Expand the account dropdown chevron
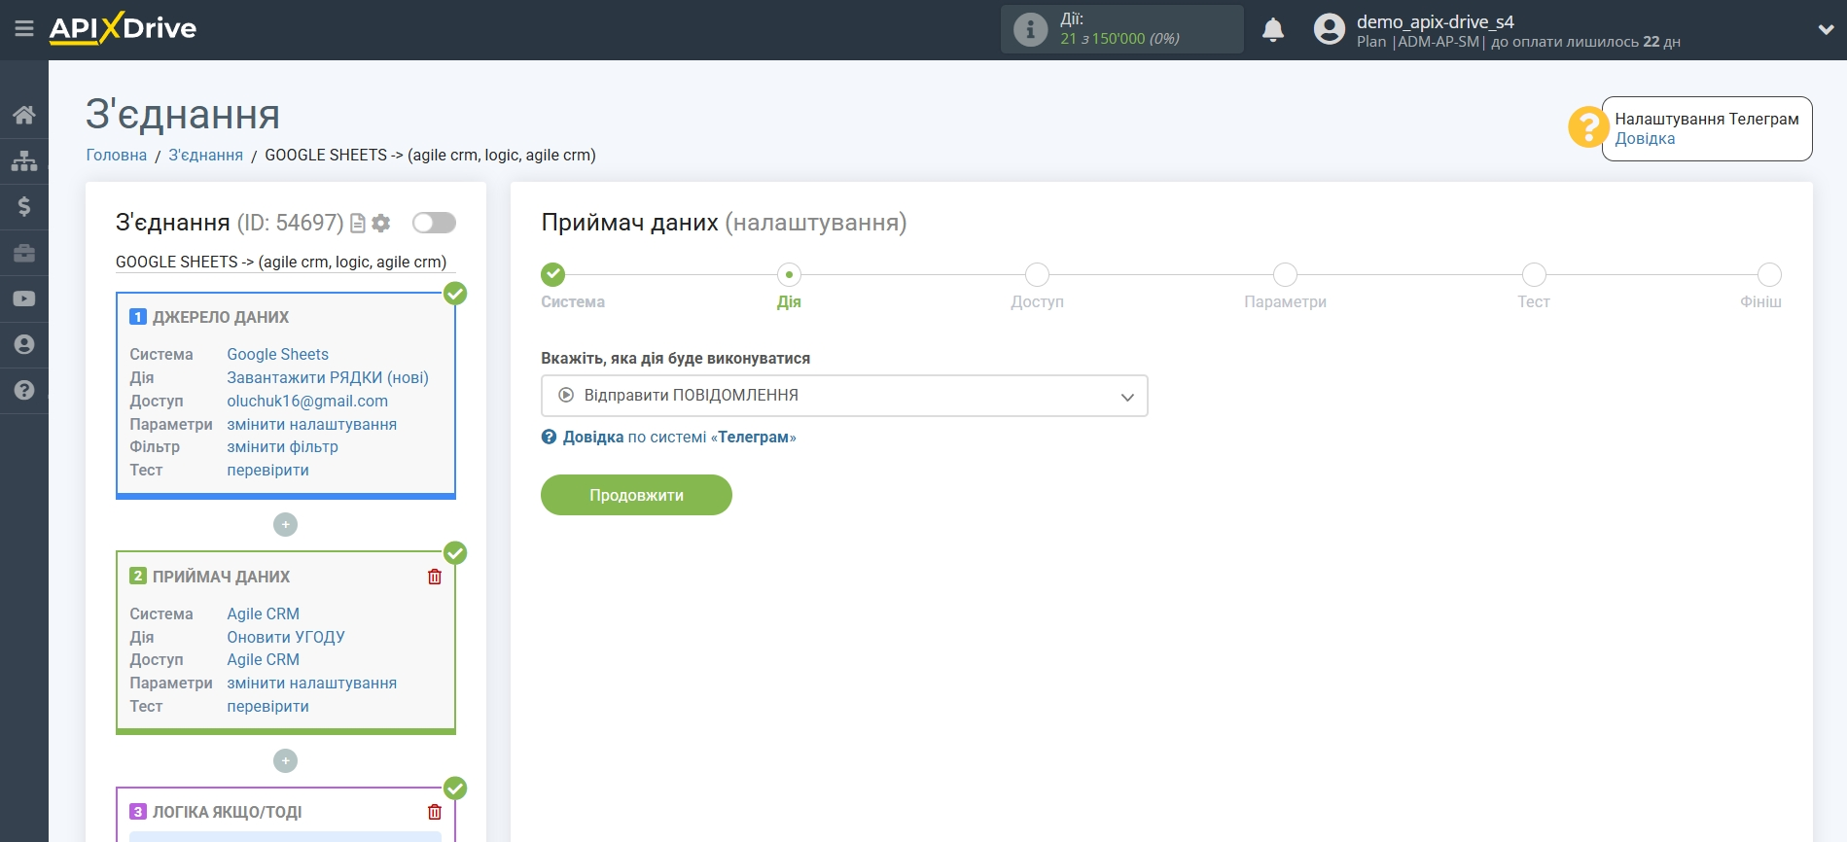 click(x=1826, y=29)
